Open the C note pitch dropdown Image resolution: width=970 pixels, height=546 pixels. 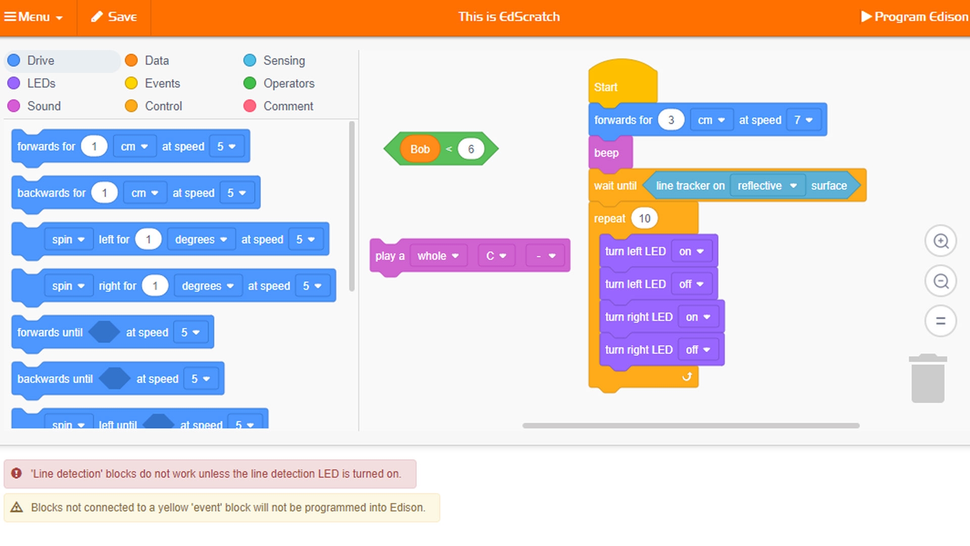click(496, 256)
